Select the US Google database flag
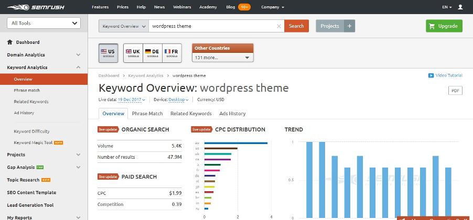Image resolution: width=473 pixels, height=220 pixels. pos(109,53)
